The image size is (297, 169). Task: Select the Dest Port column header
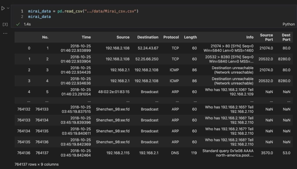pyautogui.click(x=286, y=37)
